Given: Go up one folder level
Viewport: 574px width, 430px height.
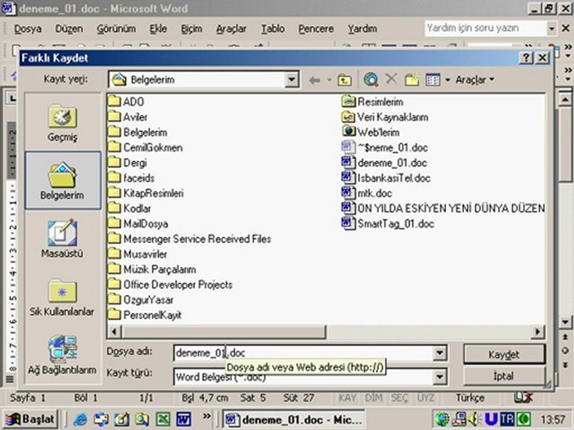Looking at the screenshot, I should (344, 79).
